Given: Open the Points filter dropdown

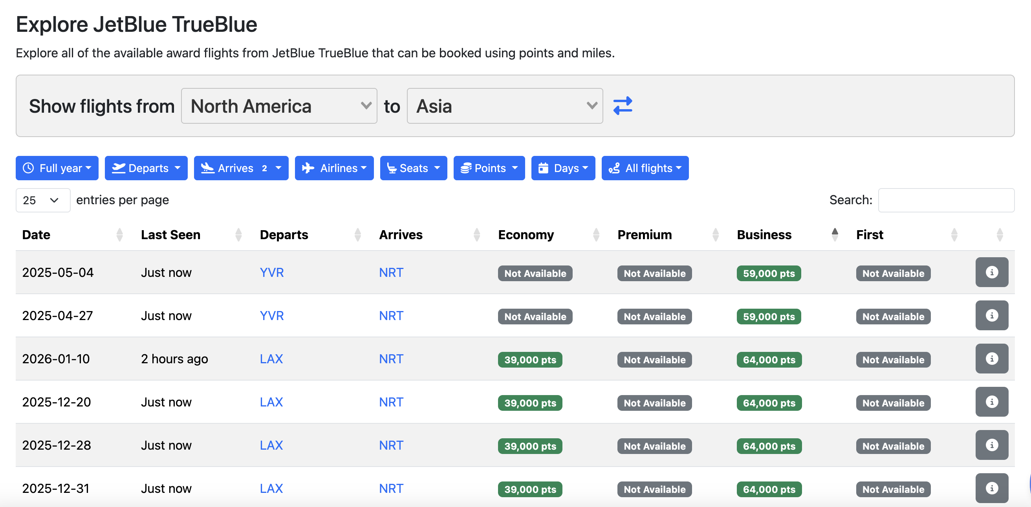Looking at the screenshot, I should [x=489, y=168].
